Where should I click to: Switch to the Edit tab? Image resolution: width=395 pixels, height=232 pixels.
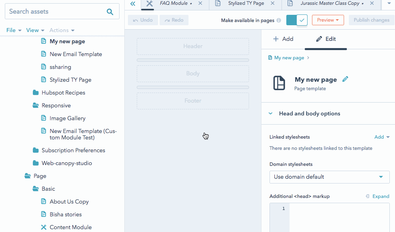tap(326, 39)
